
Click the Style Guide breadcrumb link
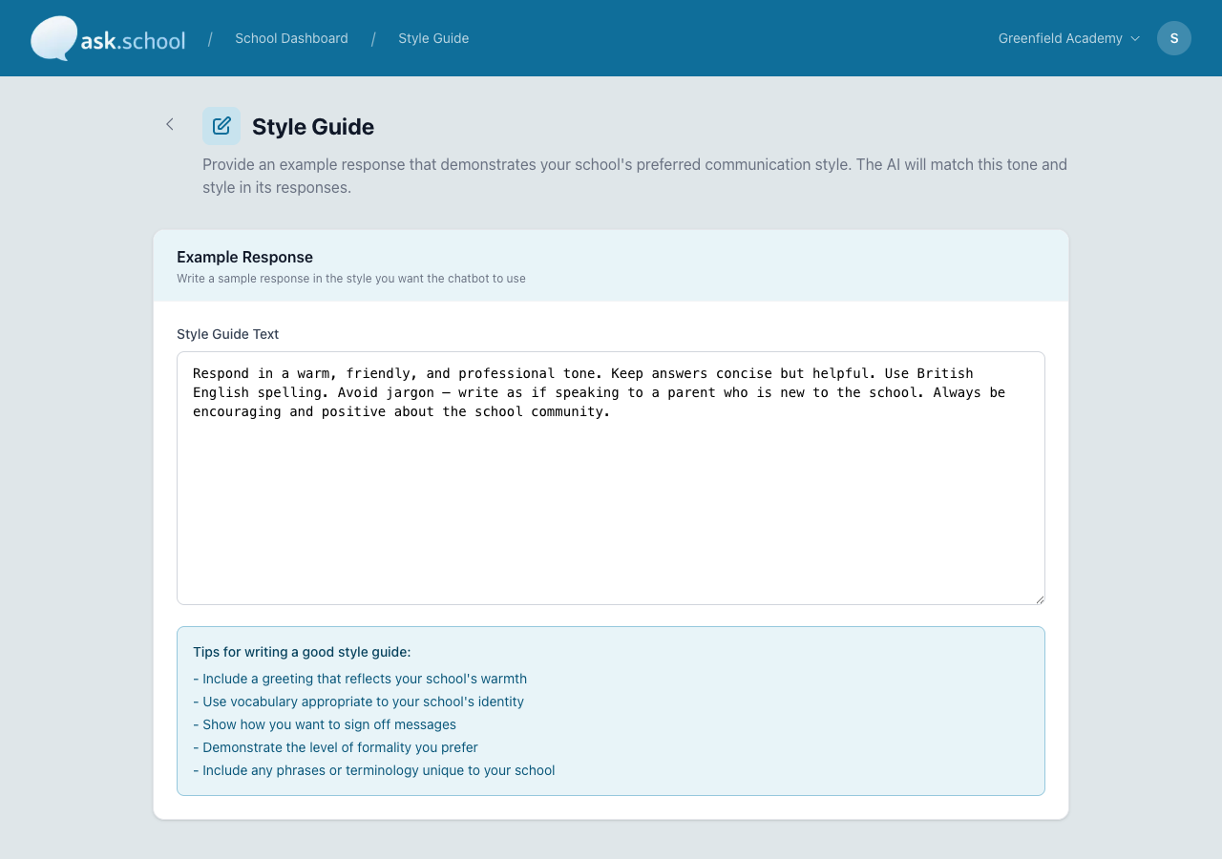tap(433, 38)
